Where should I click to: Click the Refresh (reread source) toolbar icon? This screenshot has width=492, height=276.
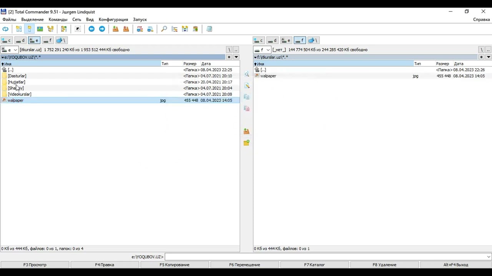click(x=5, y=29)
